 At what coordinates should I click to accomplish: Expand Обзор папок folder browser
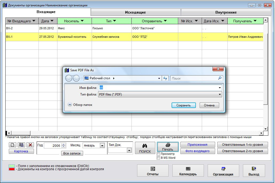tap(70, 105)
